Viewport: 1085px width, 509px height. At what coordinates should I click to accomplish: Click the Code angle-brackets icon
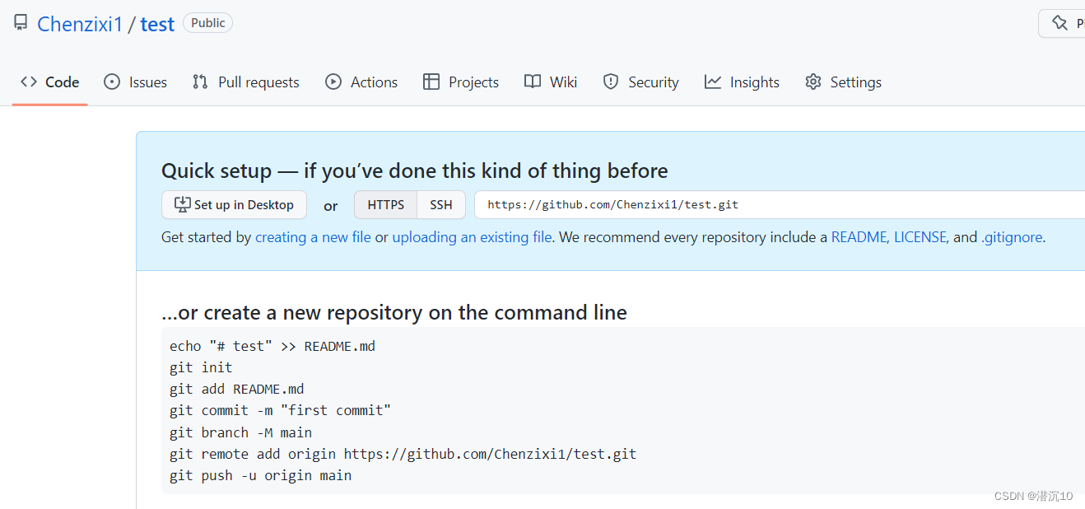point(29,82)
